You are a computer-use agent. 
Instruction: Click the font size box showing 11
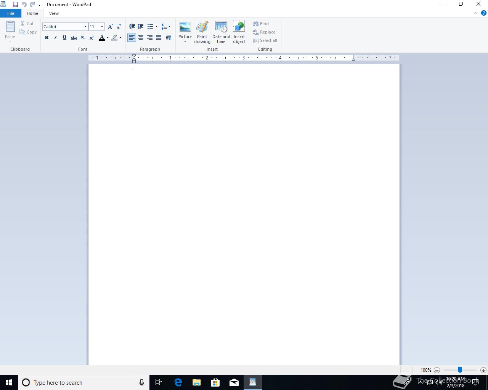click(x=94, y=27)
